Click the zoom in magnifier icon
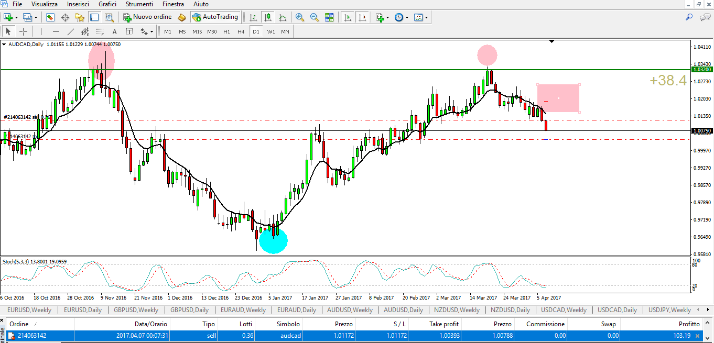 tap(300, 17)
